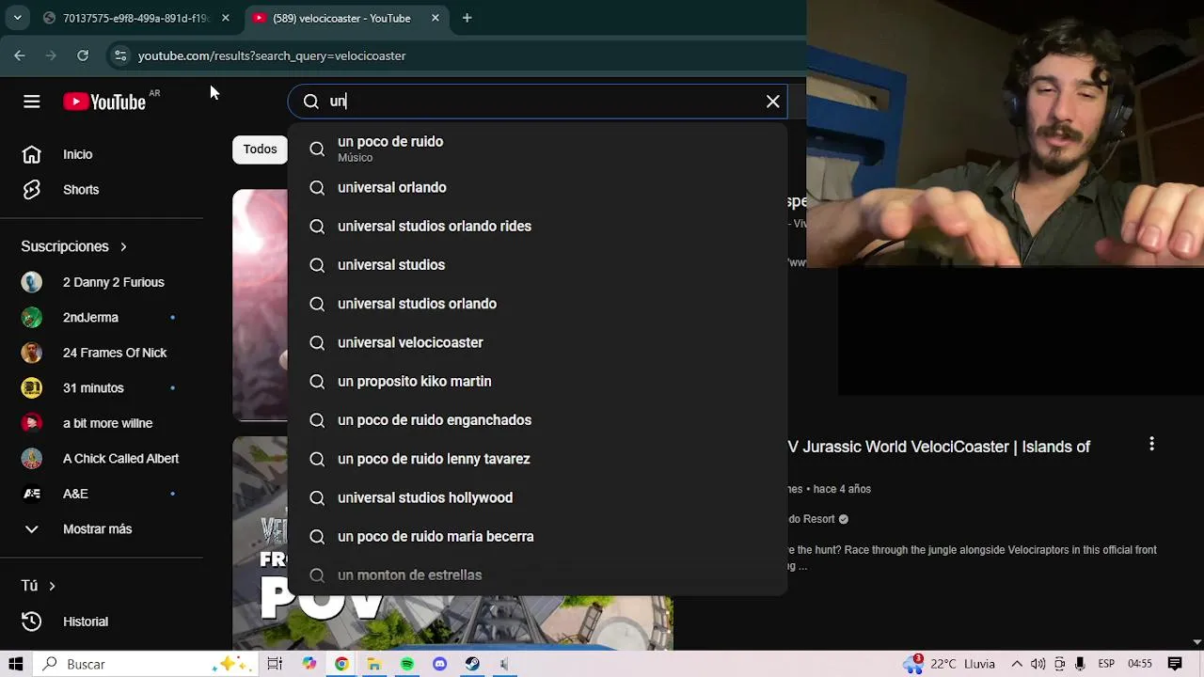Click search icon beside 'universal velocicoaster' suggestion
This screenshot has width=1204, height=677.
click(317, 342)
